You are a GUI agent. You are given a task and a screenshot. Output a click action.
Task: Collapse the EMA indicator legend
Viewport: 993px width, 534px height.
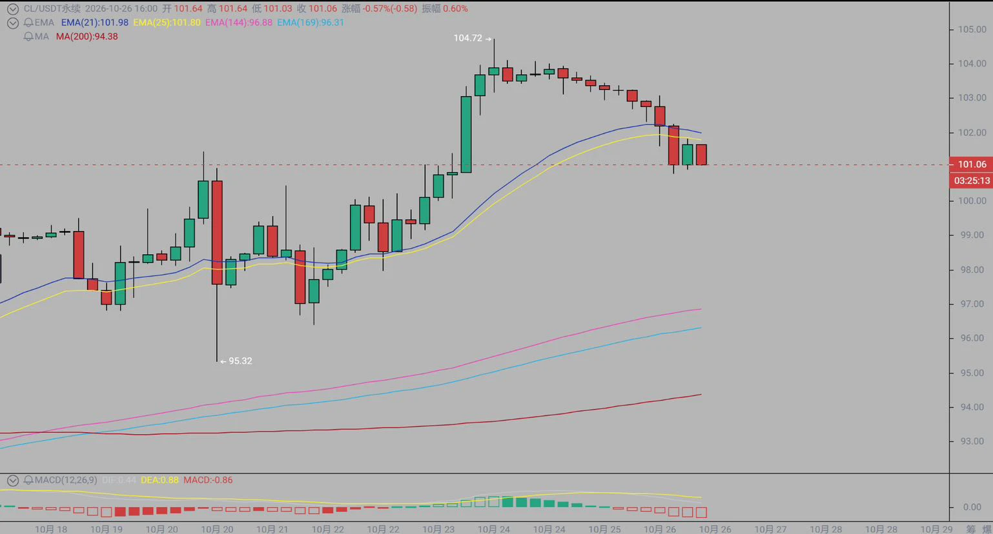click(12, 23)
